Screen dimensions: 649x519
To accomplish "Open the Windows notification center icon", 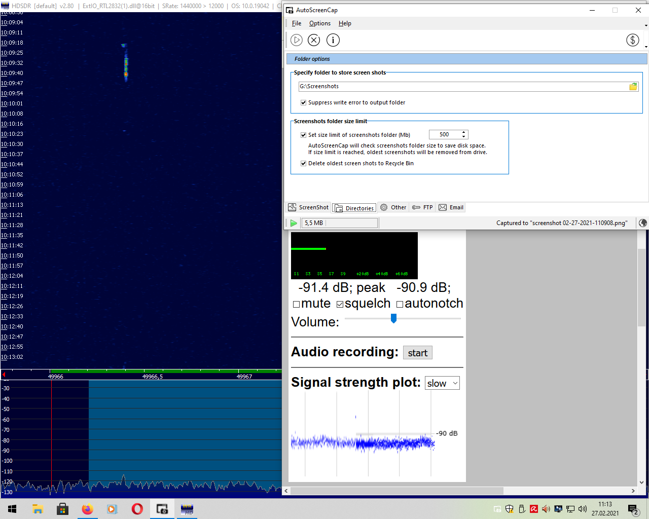I will pyautogui.click(x=633, y=509).
